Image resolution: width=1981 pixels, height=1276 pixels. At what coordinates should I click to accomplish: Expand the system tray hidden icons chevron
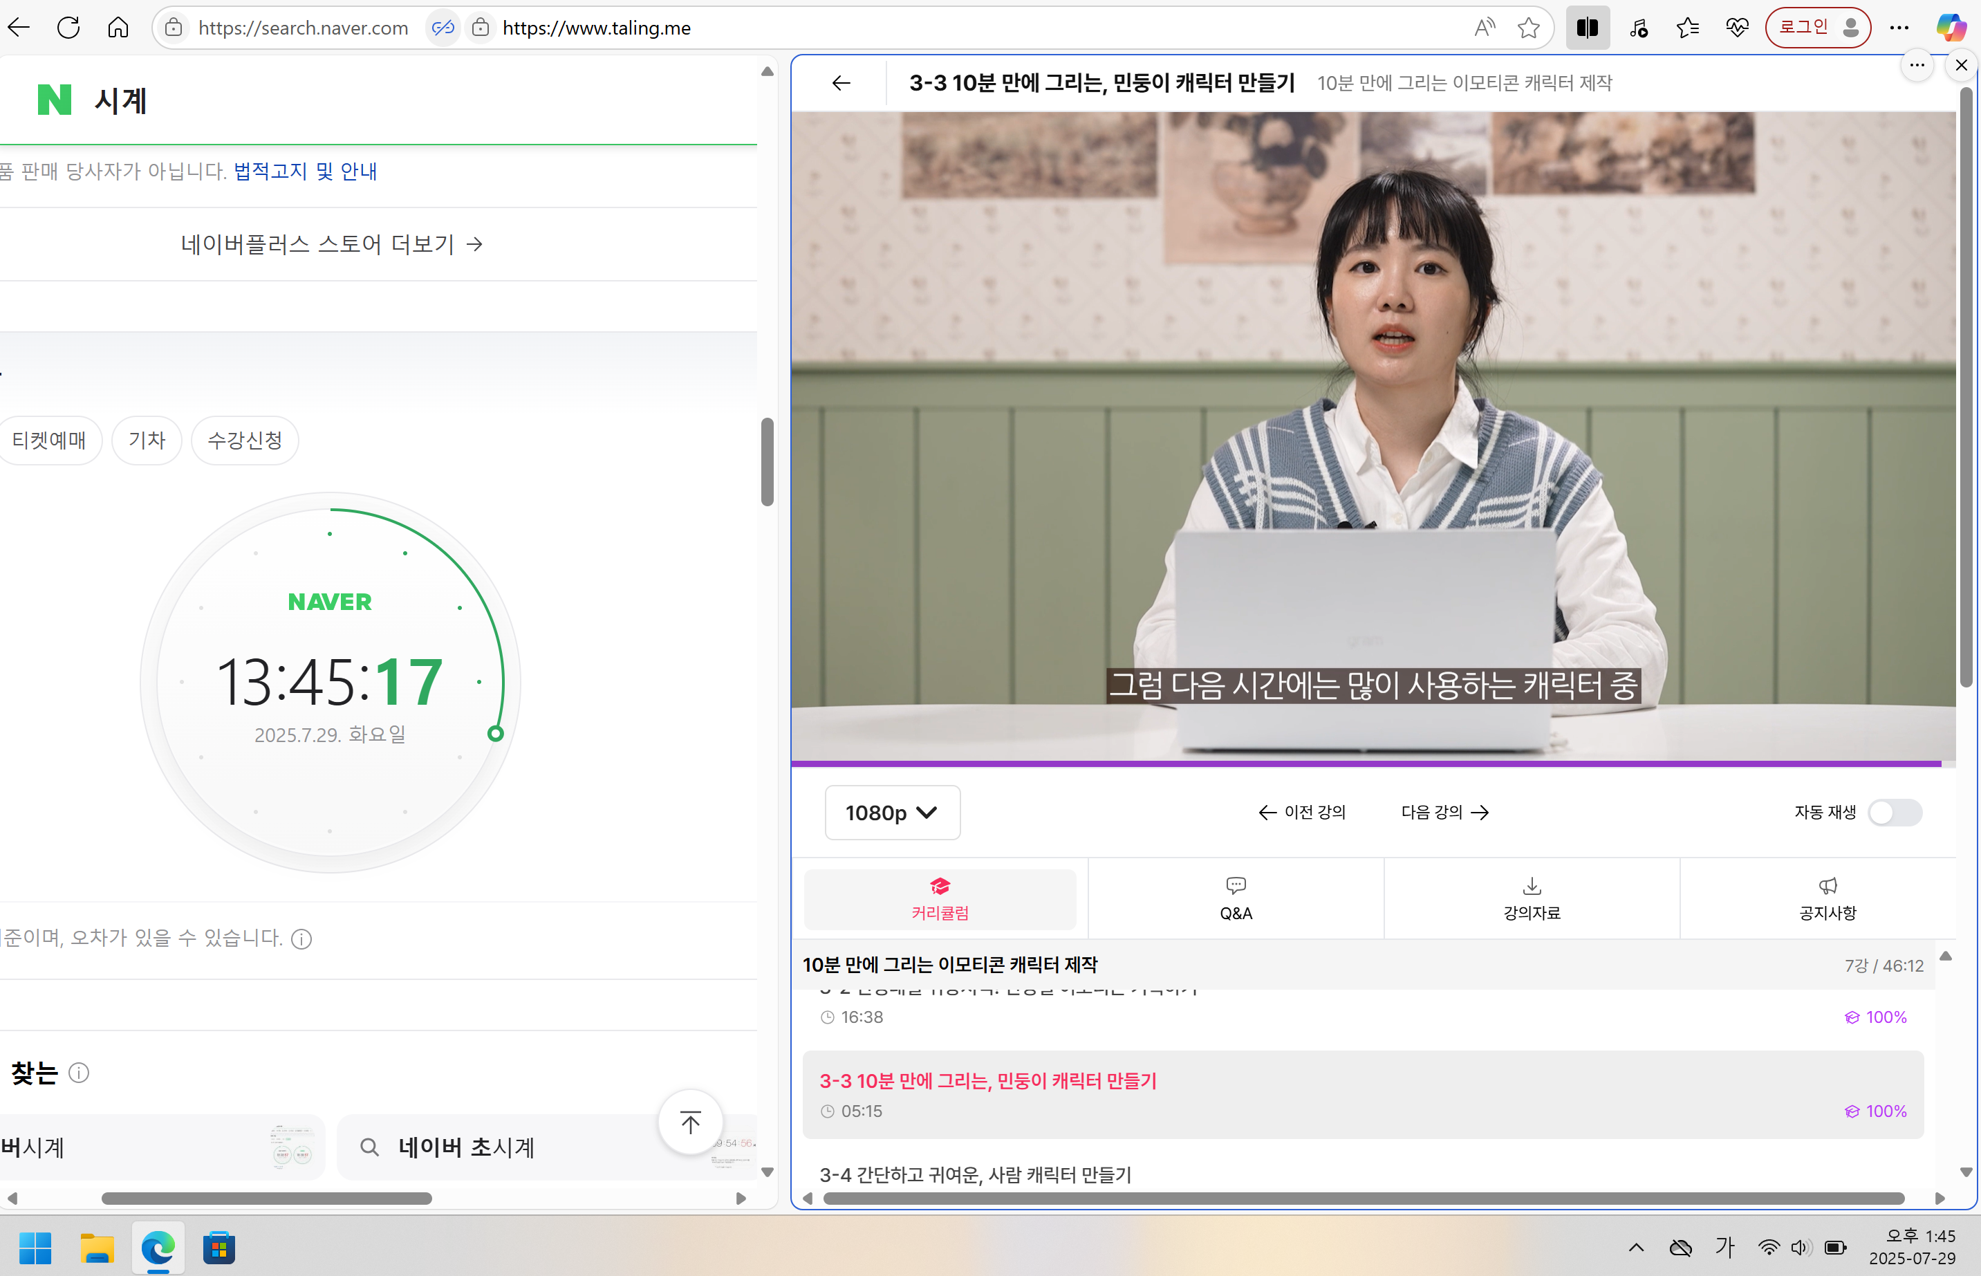1636,1247
